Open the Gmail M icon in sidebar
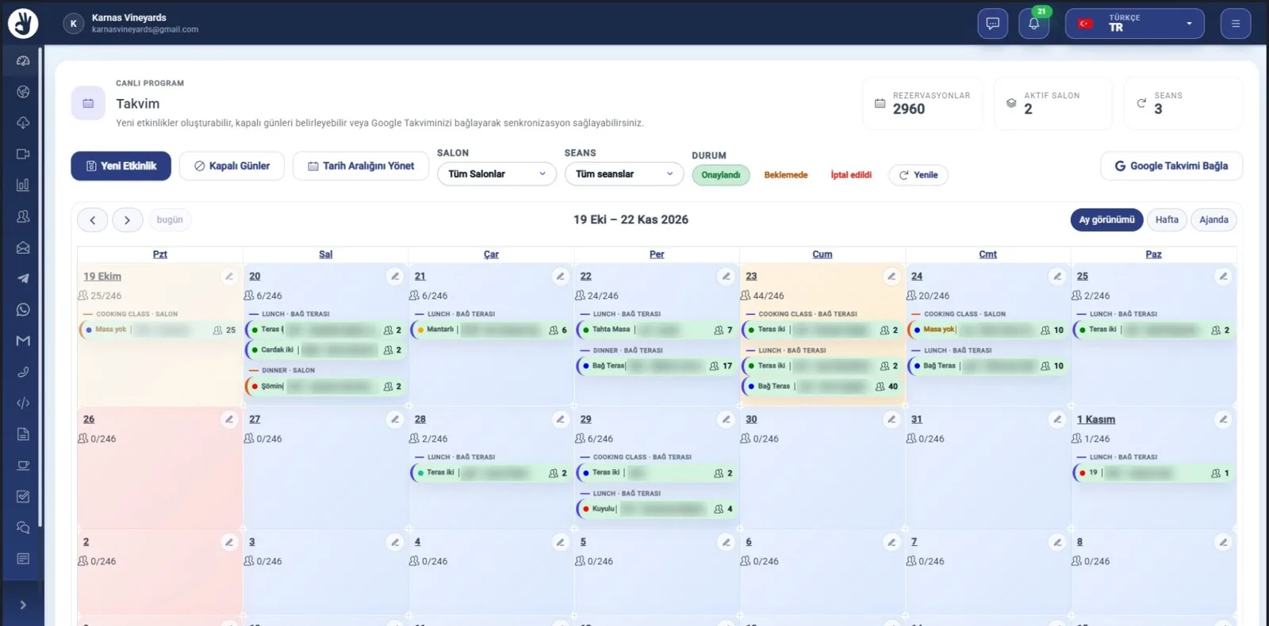The image size is (1269, 626). coord(23,341)
